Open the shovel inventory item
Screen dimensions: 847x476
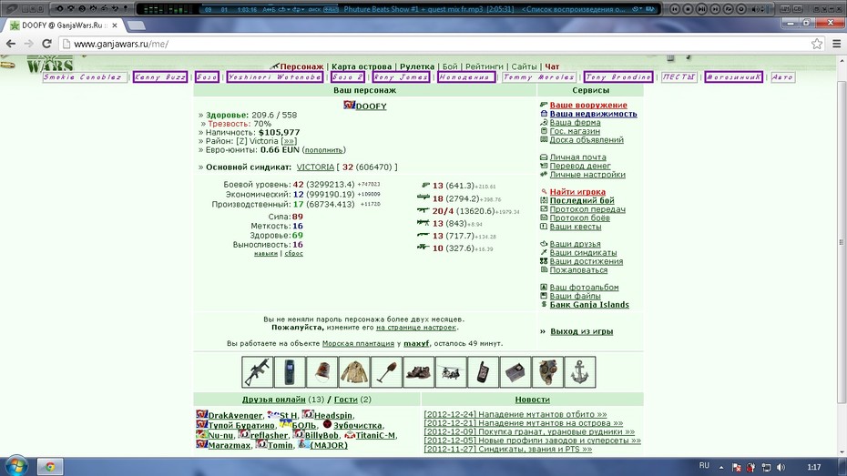pyautogui.click(x=386, y=372)
